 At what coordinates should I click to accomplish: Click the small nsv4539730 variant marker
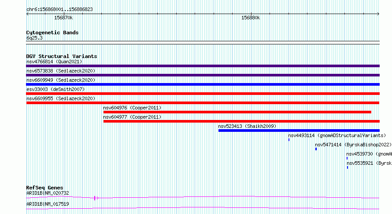347,158
